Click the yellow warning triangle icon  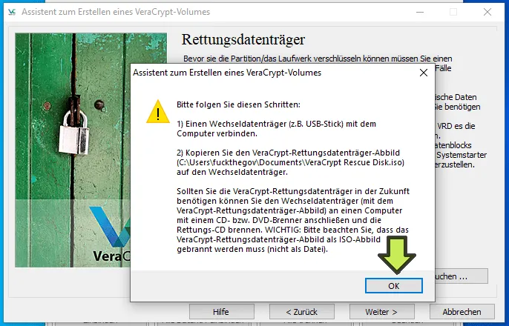(158, 112)
